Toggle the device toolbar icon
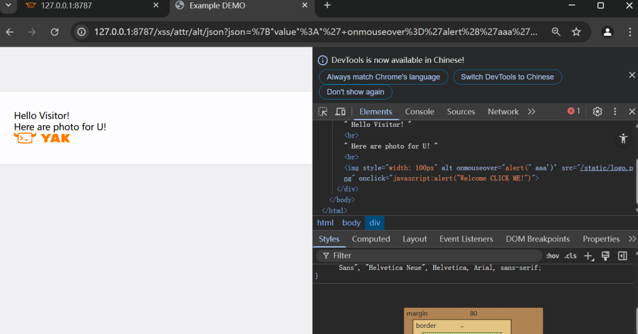Screen dimensions: 638x334 coord(340,112)
